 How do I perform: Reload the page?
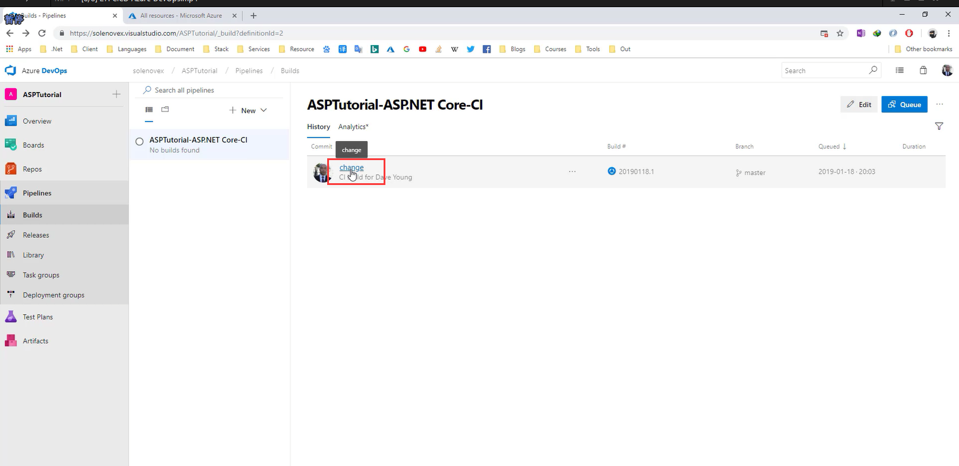42,33
